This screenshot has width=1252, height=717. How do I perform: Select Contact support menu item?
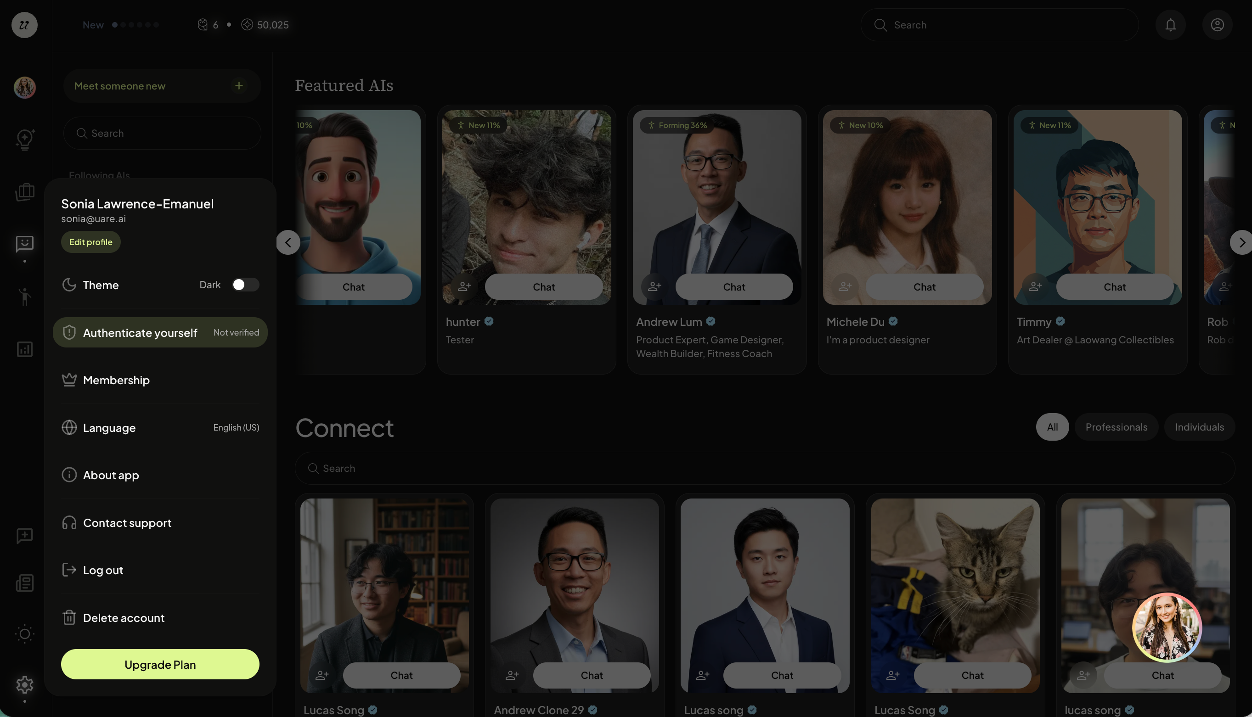tap(160, 522)
